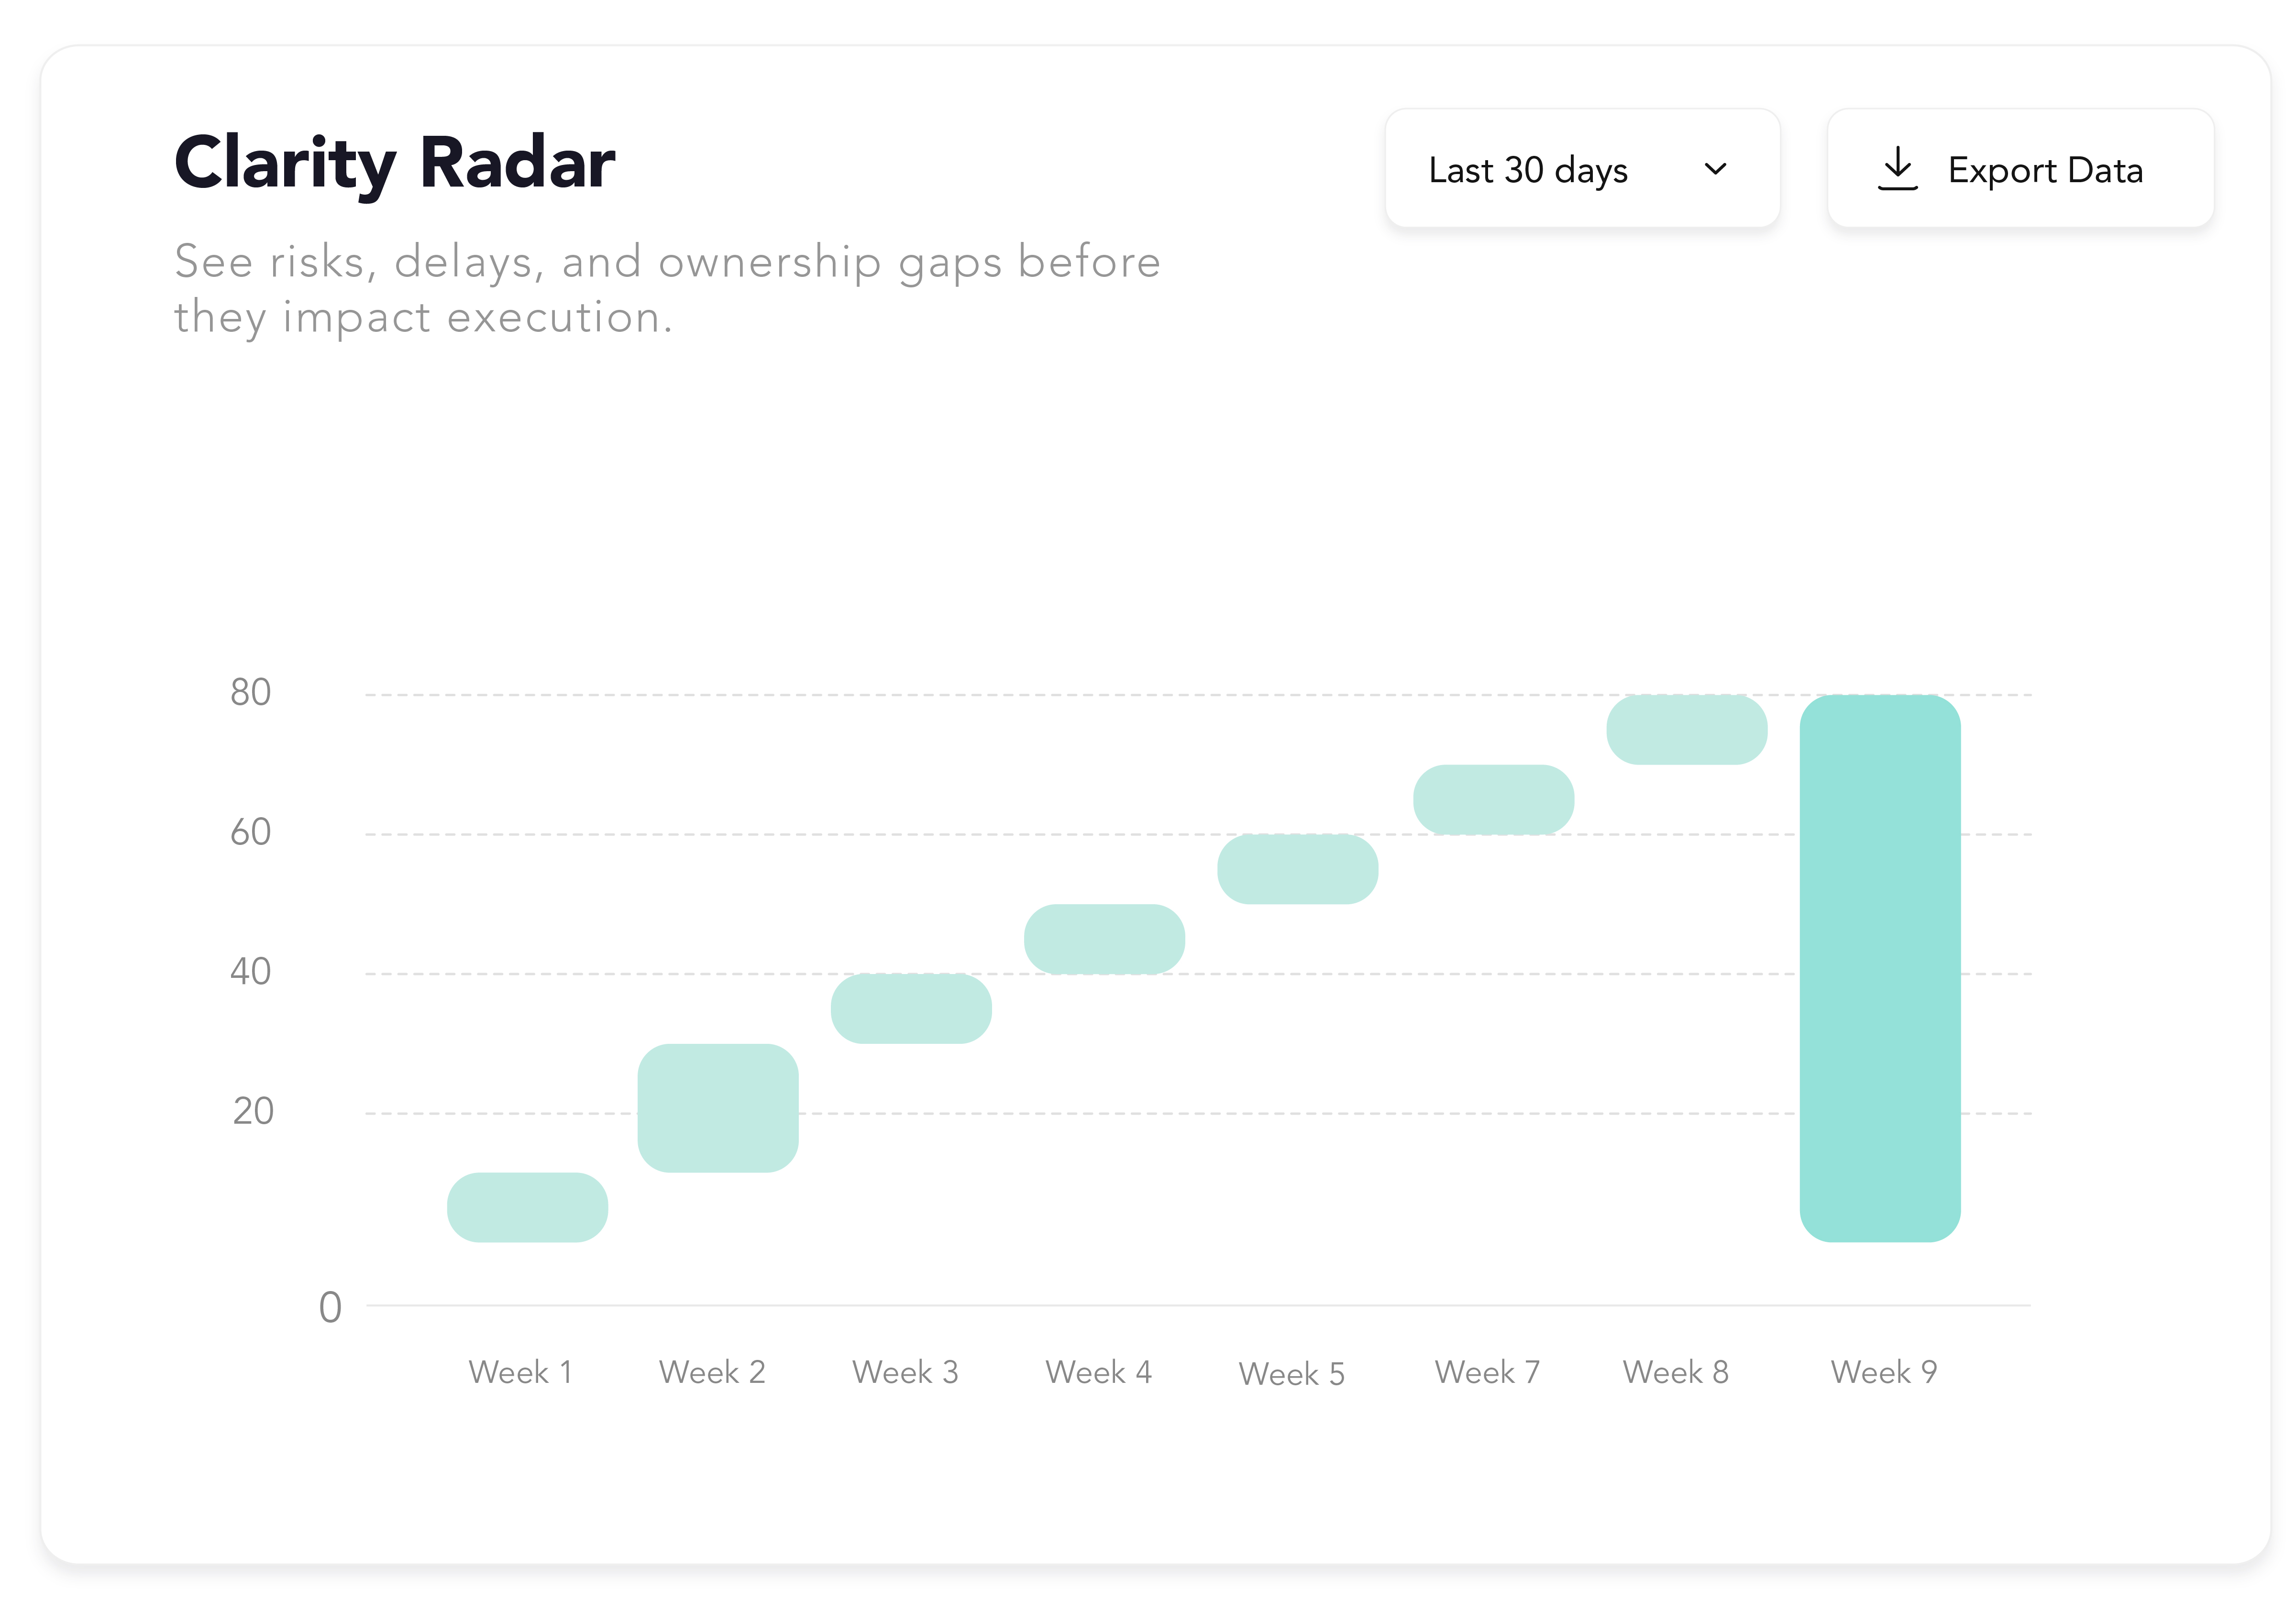This screenshot has width=2296, height=1610.
Task: Click the 80 value on the y-axis
Action: 250,691
